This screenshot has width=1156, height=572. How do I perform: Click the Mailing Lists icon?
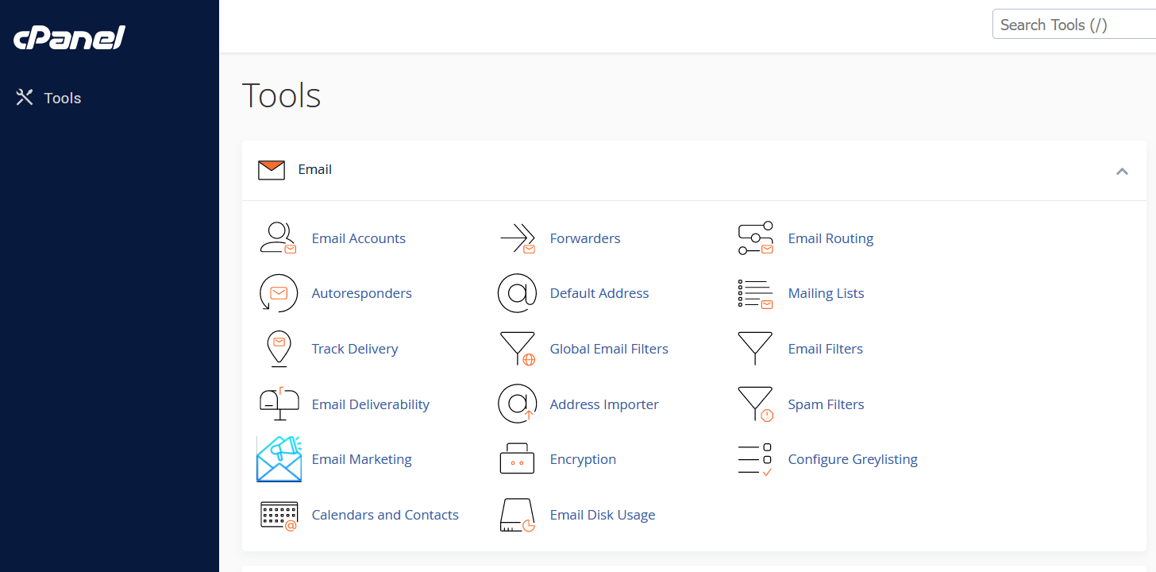pyautogui.click(x=755, y=293)
